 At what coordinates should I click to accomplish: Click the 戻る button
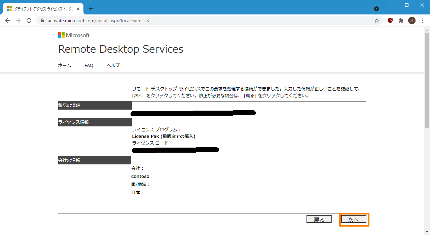tap(319, 220)
